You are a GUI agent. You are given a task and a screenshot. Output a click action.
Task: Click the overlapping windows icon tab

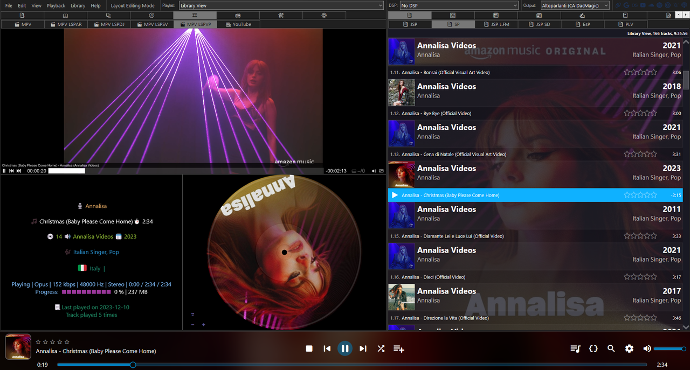(x=108, y=15)
